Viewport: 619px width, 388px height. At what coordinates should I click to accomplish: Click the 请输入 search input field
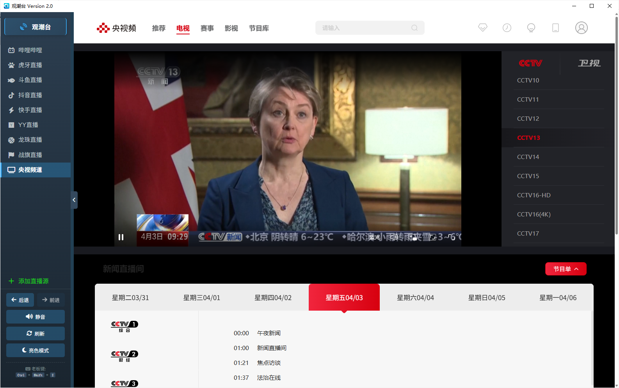[x=363, y=28]
